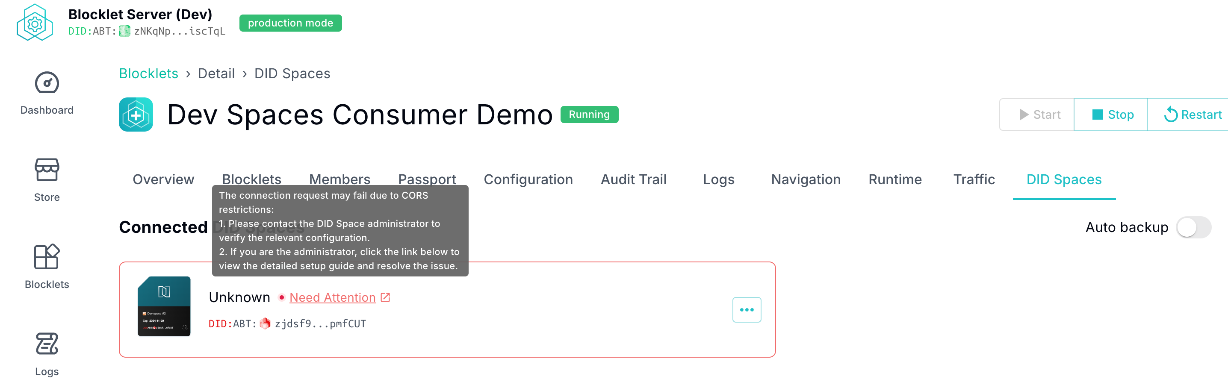Click the Dev Spaces Consumer Demo app icon

click(x=136, y=115)
